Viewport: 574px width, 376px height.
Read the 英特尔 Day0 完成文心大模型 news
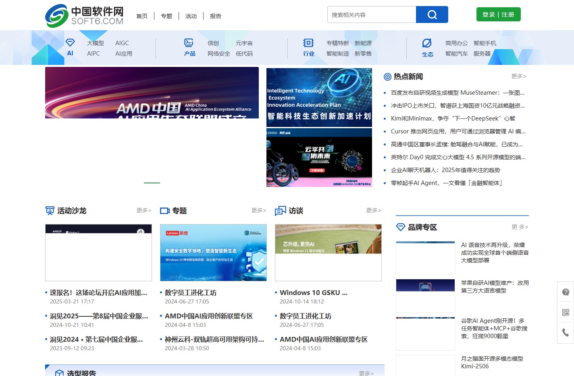[458, 157]
